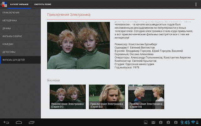The height and width of the screenshot is (126, 201).
Task: Tap the first Play Store bag notification
Action: [x=161, y=122]
